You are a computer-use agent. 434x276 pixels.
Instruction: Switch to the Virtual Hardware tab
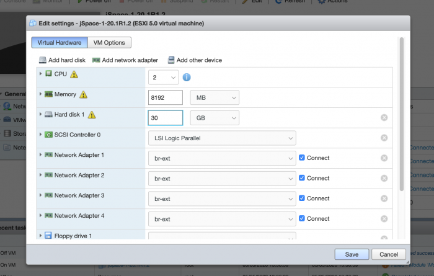pyautogui.click(x=60, y=43)
